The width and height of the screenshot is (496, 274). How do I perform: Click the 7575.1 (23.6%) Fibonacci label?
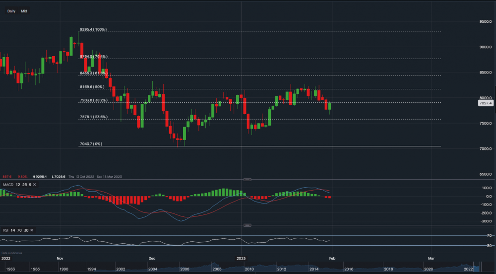pos(93,117)
